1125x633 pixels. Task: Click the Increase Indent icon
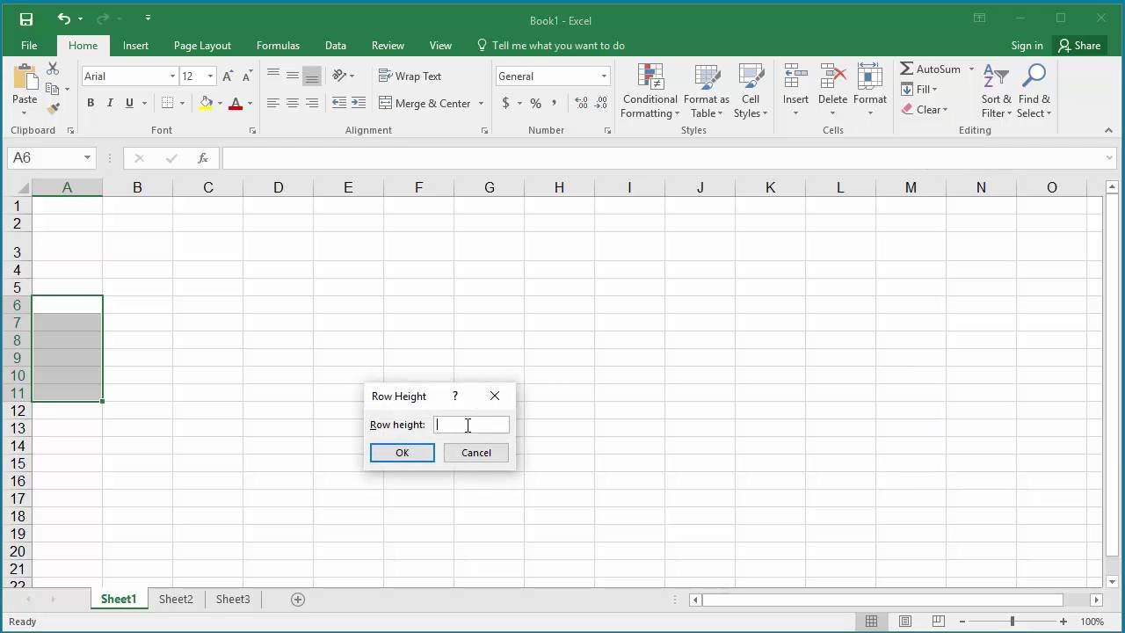[x=359, y=103]
